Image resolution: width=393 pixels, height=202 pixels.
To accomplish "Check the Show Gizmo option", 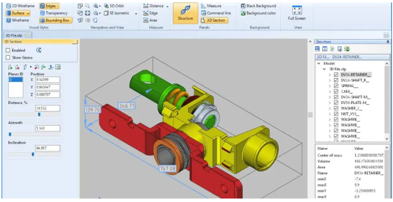I will point(8,58).
